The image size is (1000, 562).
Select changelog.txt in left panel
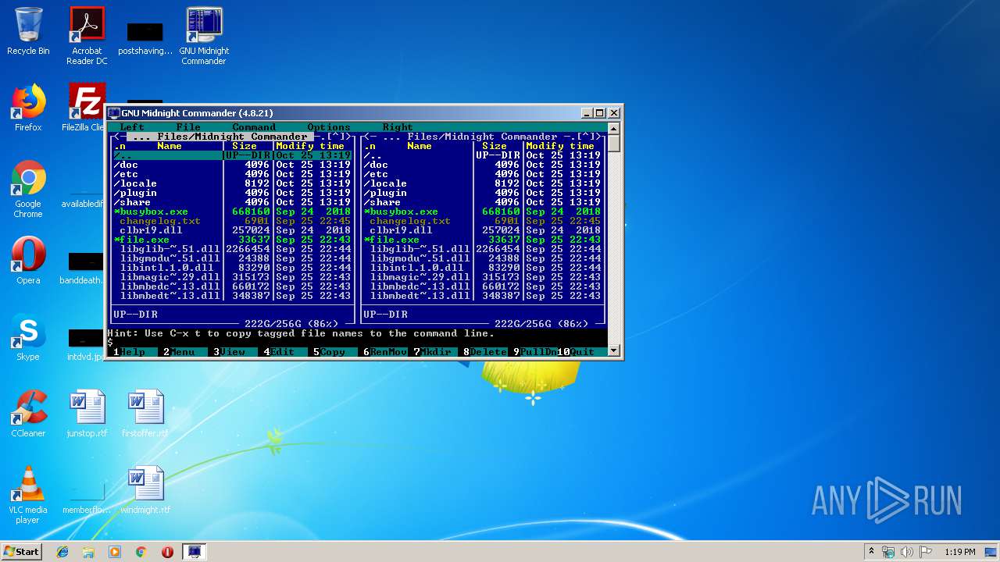pyautogui.click(x=233, y=221)
